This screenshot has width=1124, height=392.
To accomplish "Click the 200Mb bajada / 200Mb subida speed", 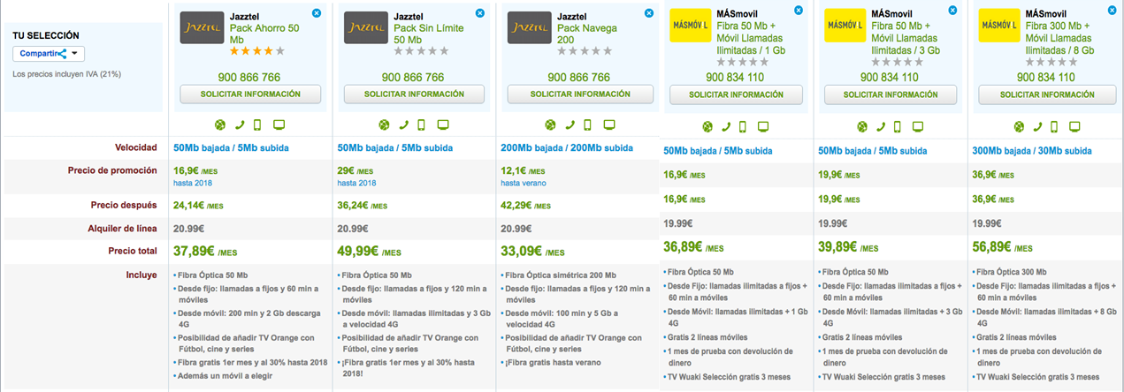I will 567,147.
